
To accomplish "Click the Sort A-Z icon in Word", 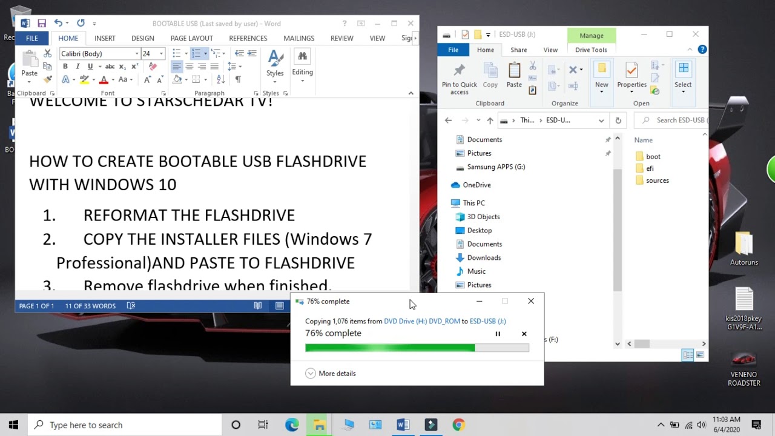I will point(220,79).
